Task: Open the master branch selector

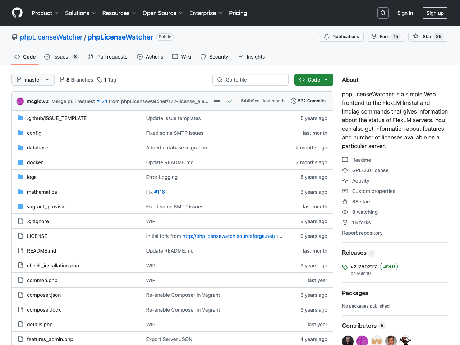Action: 33,80
